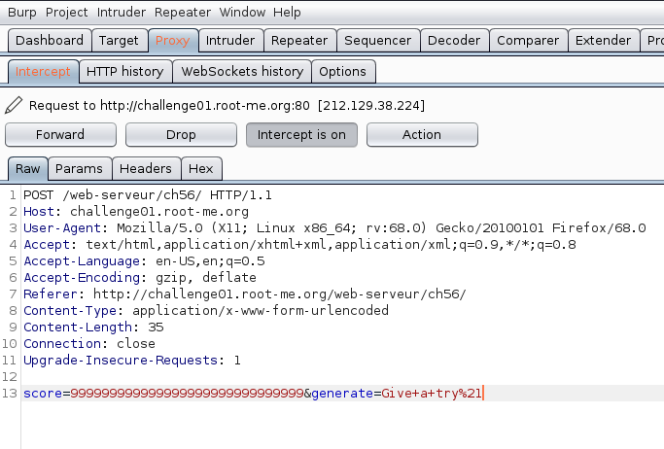This screenshot has width=664, height=449.
Task: Switch to the Dashboard tab
Action: 50,41
